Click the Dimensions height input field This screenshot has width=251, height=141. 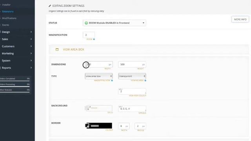[x=132, y=64]
